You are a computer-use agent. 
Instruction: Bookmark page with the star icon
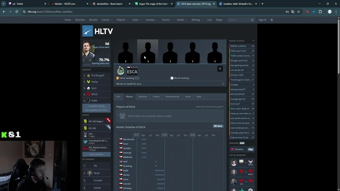point(299,12)
